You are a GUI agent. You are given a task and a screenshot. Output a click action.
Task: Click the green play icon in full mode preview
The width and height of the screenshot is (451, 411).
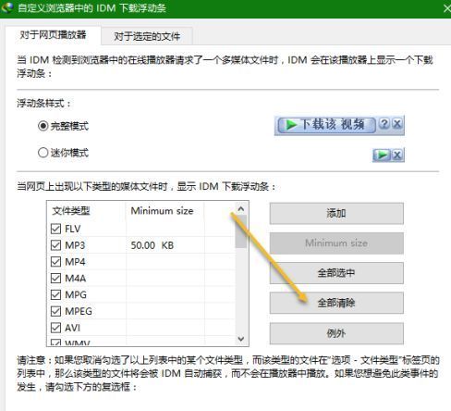pos(291,125)
